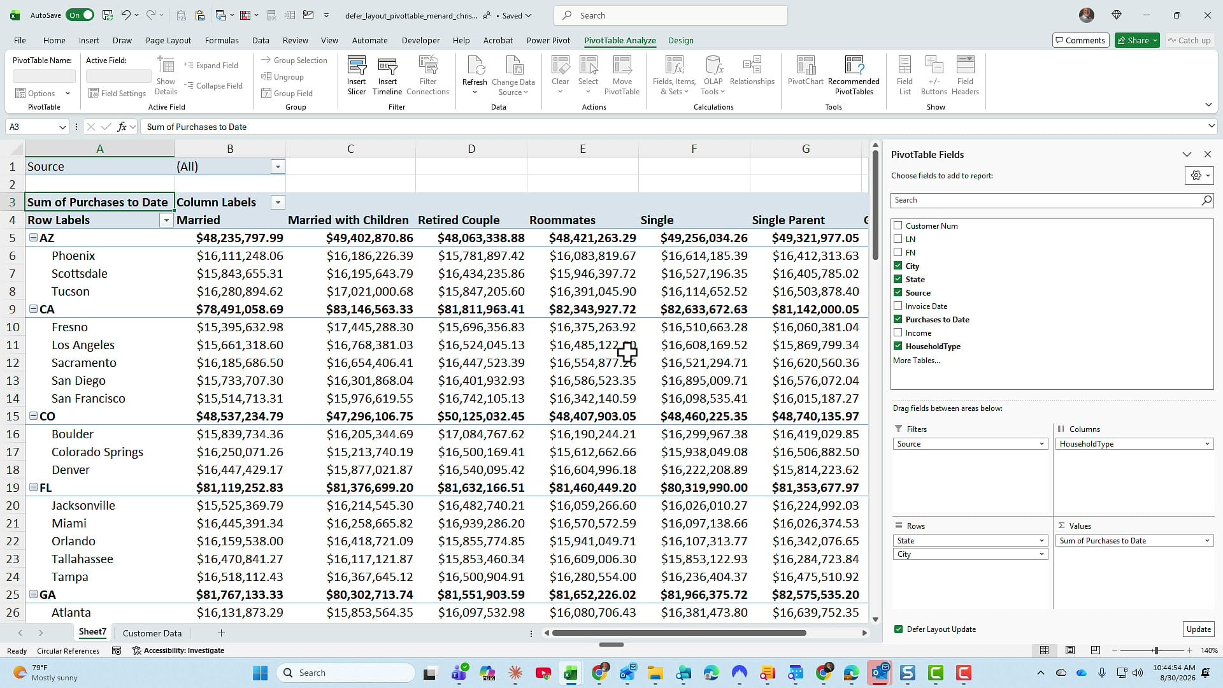Check the Invoice Date field

click(x=898, y=306)
